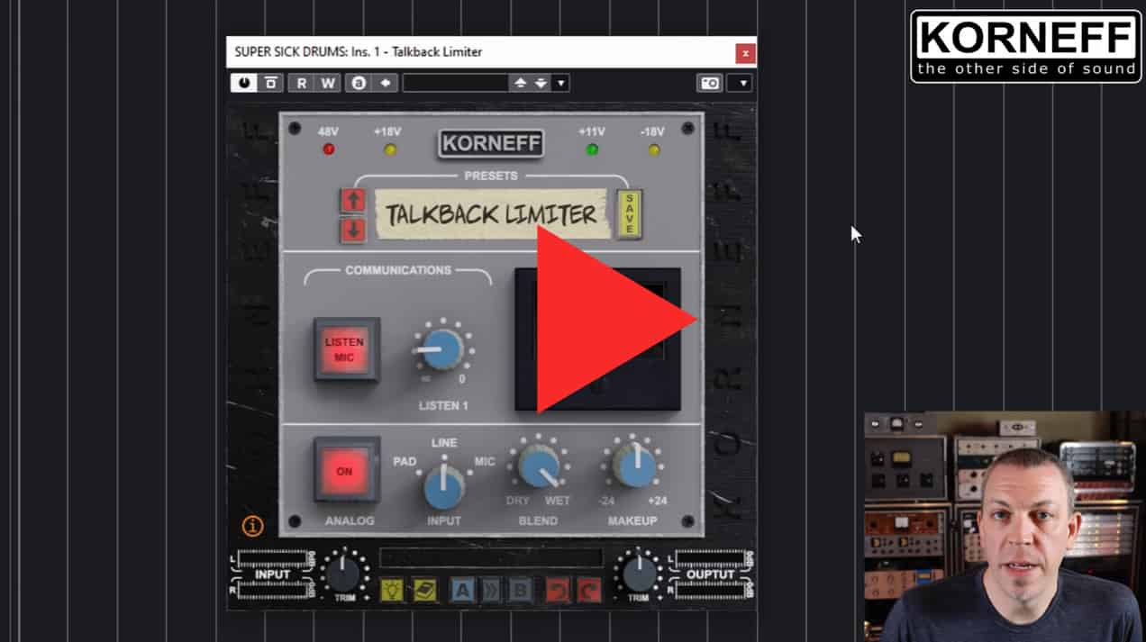Click the camera snapshot icon

pos(710,83)
